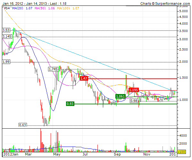Screen dimensions: 192x160
Task: Click the Nov time axis label
Action: click(x=147, y=154)
